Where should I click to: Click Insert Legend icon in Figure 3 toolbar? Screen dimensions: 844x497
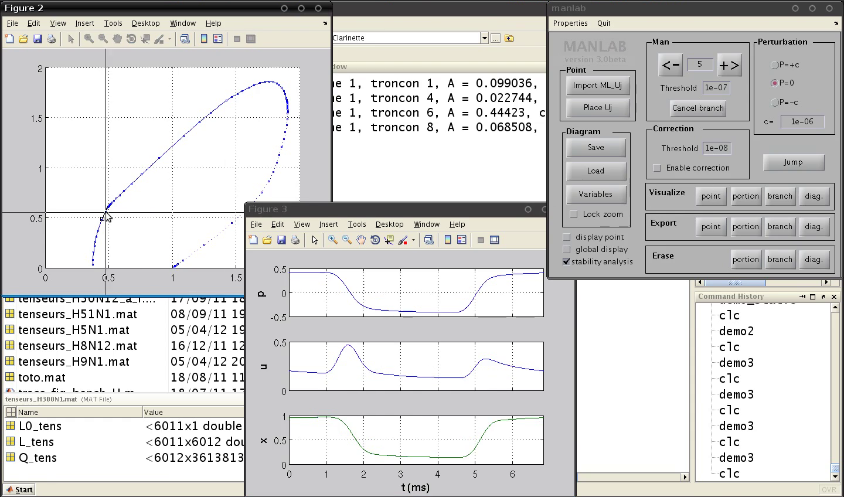pos(462,240)
